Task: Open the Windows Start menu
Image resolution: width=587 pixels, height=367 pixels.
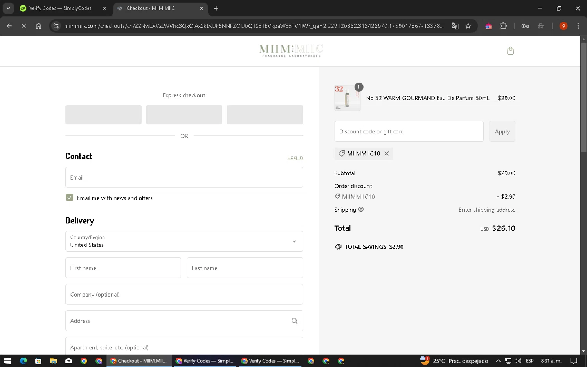Action: point(7,361)
